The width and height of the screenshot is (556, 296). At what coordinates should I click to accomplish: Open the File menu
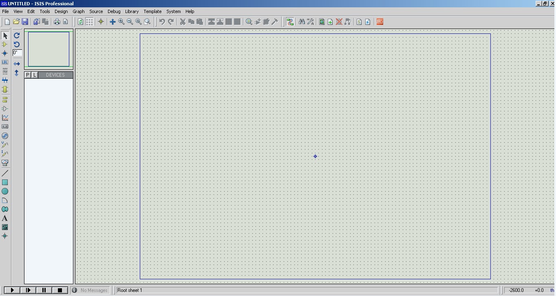(x=5, y=11)
